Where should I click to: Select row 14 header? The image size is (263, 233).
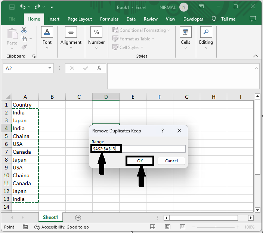(6, 207)
